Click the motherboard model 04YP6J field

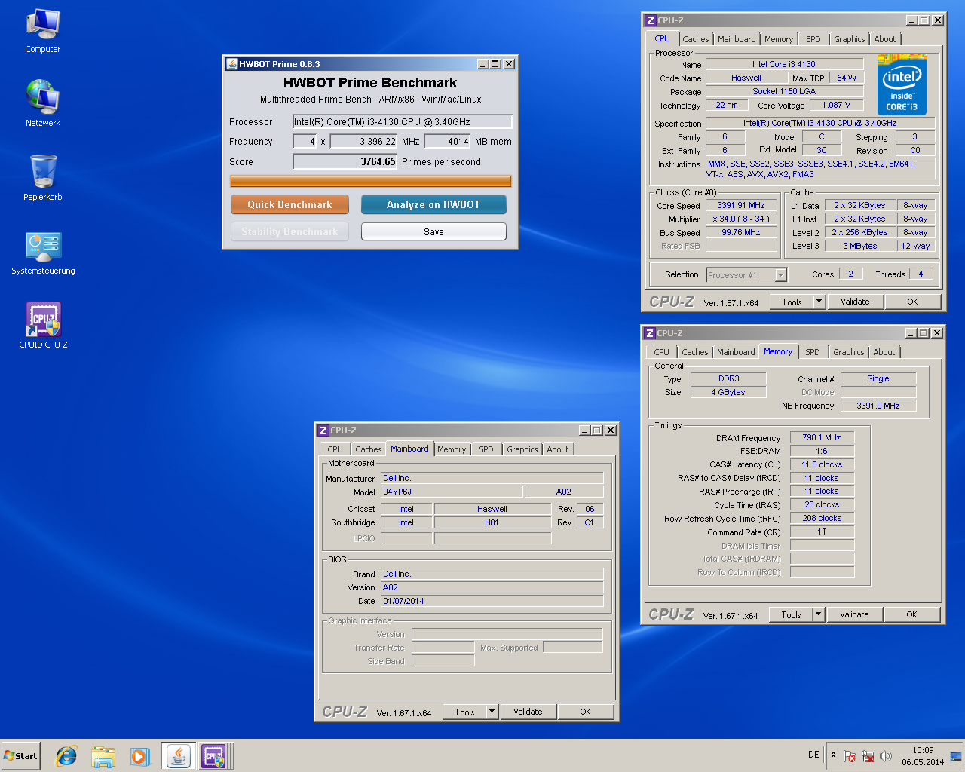(x=452, y=492)
